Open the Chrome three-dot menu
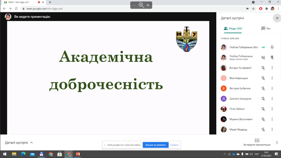Viewport: 281px width, 158px height. pos(278,8)
